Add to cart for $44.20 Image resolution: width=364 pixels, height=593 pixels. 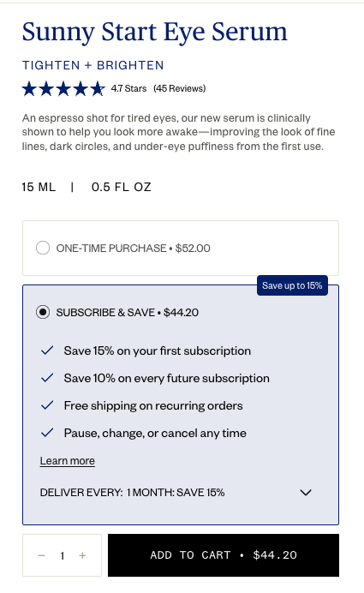point(224,555)
